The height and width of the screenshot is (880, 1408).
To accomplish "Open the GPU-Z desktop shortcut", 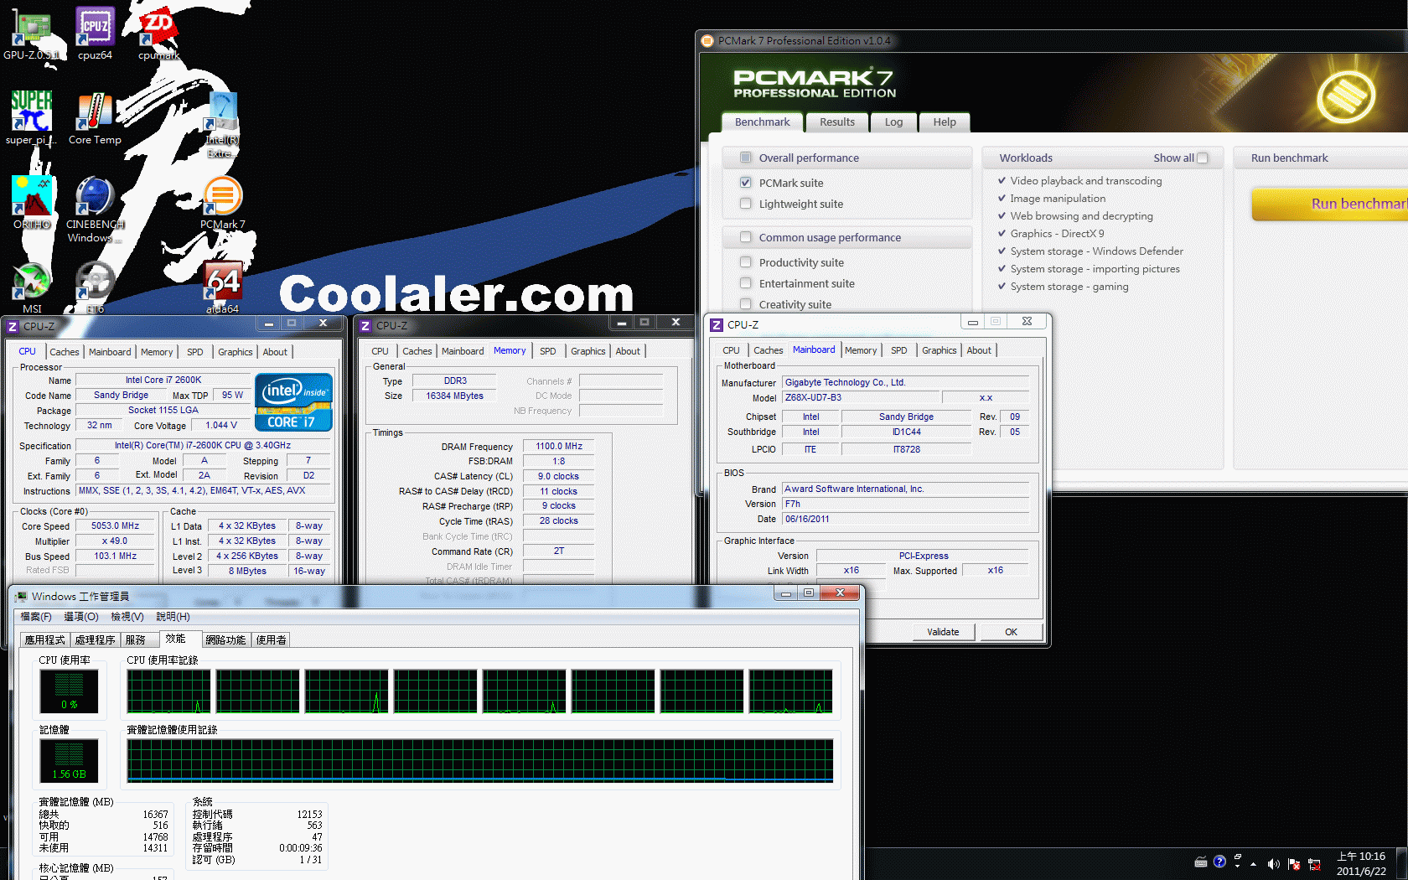I will click(31, 34).
